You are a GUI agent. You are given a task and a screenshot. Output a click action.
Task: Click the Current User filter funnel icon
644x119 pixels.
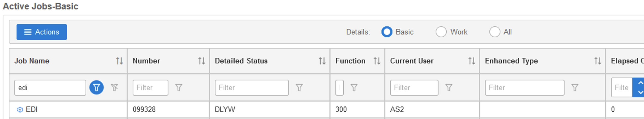click(x=449, y=88)
